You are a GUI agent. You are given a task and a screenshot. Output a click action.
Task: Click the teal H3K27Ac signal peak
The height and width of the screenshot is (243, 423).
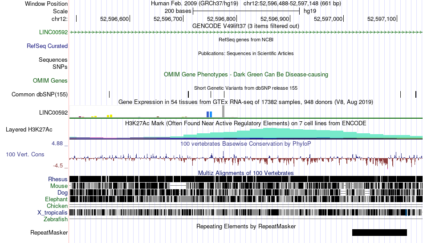pyautogui.click(x=270, y=133)
